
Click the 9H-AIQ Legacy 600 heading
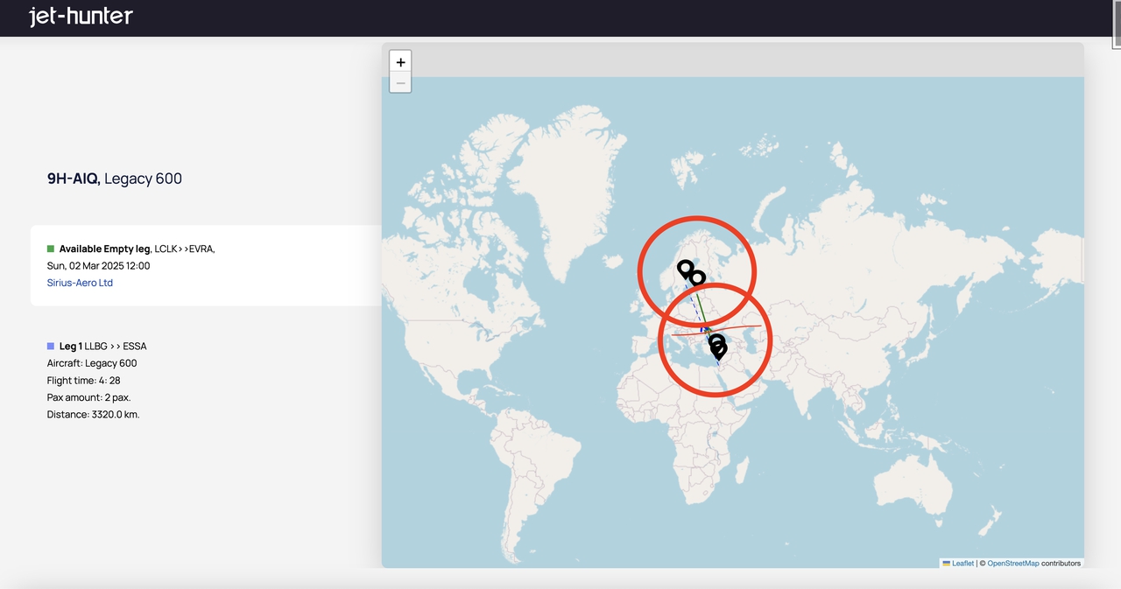[x=115, y=179]
